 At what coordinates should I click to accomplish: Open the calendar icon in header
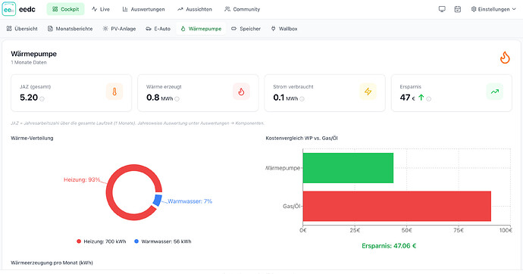coord(458,9)
